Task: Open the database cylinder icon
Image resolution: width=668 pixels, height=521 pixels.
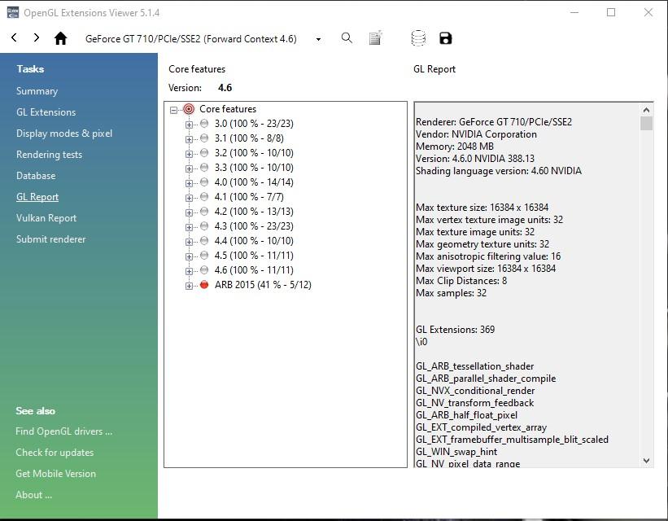Action: click(x=418, y=38)
